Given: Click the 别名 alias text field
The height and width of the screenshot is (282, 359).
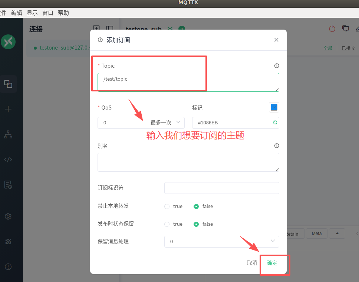Looking at the screenshot, I should point(188,162).
